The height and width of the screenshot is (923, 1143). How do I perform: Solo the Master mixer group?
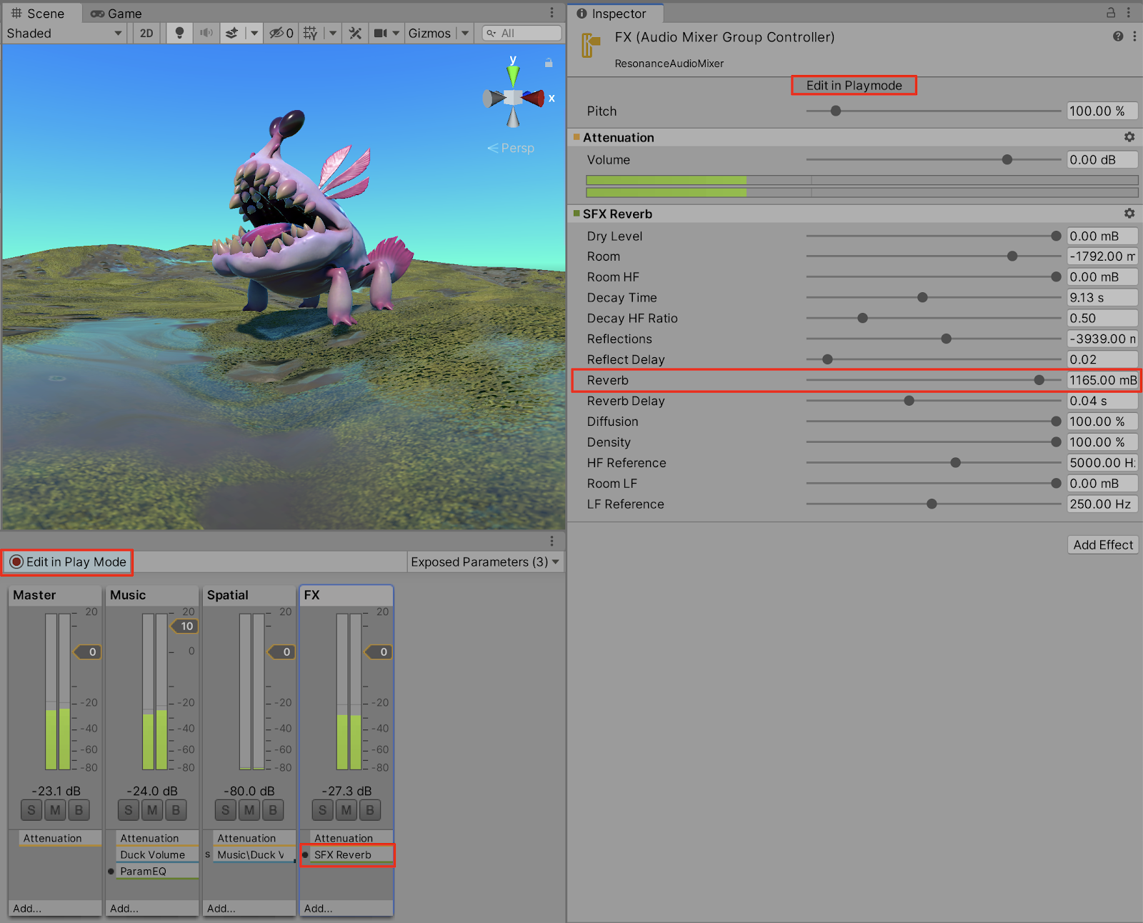pos(31,810)
